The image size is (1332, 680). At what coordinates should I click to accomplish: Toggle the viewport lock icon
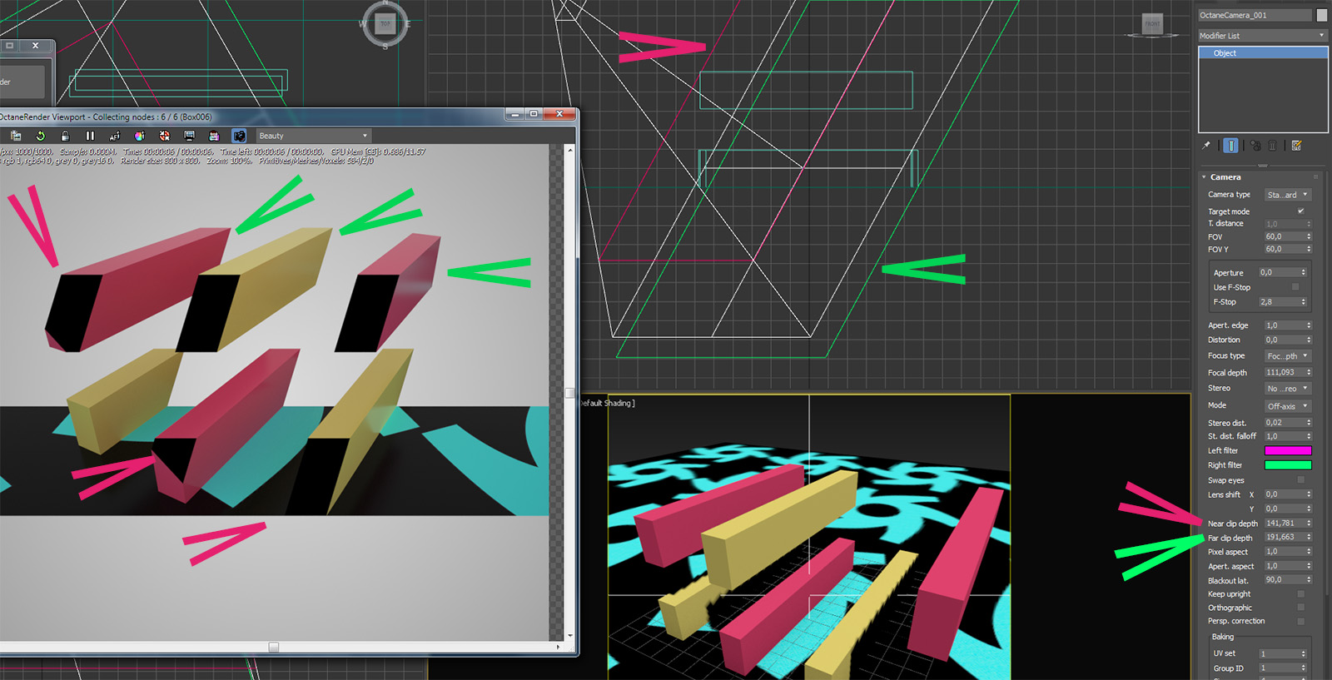[x=65, y=136]
